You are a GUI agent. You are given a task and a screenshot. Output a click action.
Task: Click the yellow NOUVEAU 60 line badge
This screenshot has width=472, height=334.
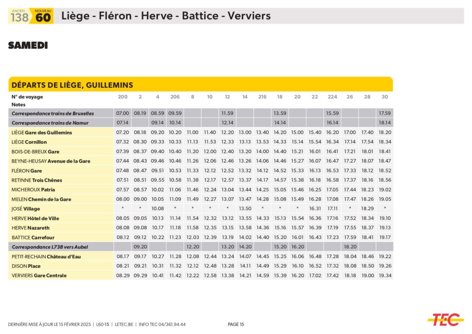[43, 16]
